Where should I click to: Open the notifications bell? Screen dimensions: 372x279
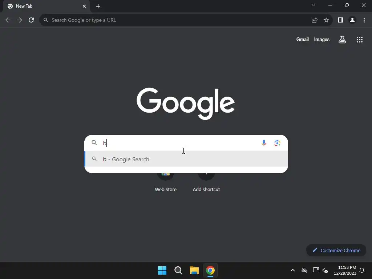pos(362,270)
